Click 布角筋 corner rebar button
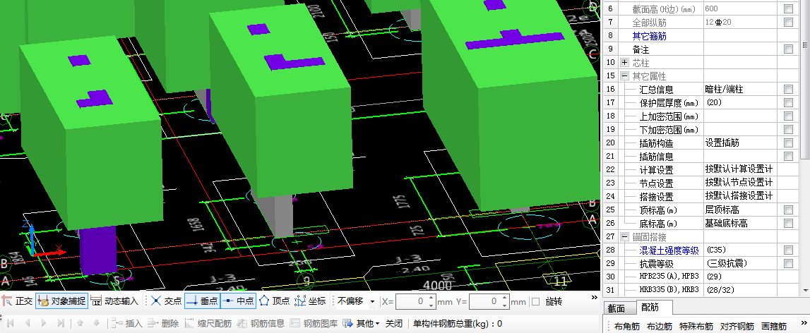Screen dimensions: 810x333 [x=627, y=326]
